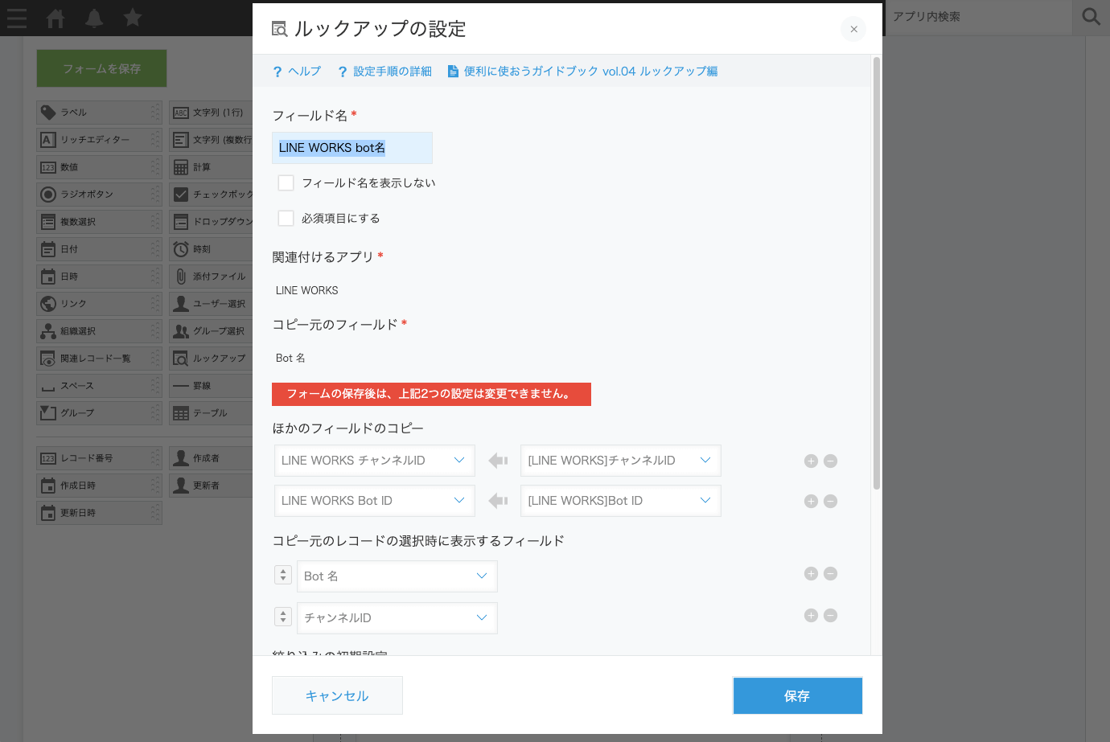The image size is (1110, 742).
Task: Click the home icon in top bar
Action: coord(55,18)
